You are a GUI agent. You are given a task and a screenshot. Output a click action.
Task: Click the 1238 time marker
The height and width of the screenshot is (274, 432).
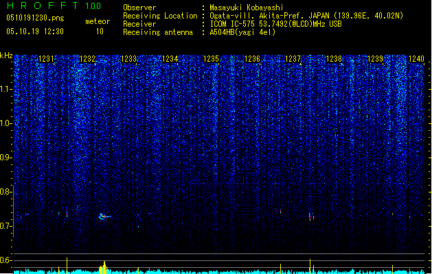(x=334, y=59)
